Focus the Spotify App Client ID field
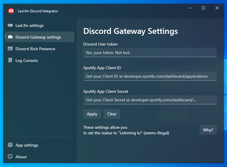227x167 pixels. pyautogui.click(x=150, y=76)
